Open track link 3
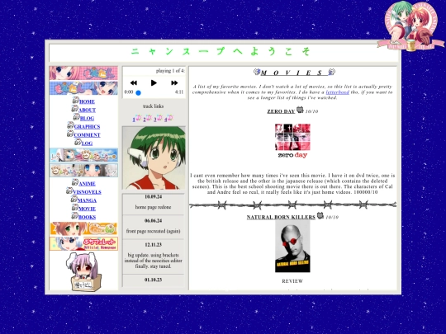446x334 pixels. [155, 120]
